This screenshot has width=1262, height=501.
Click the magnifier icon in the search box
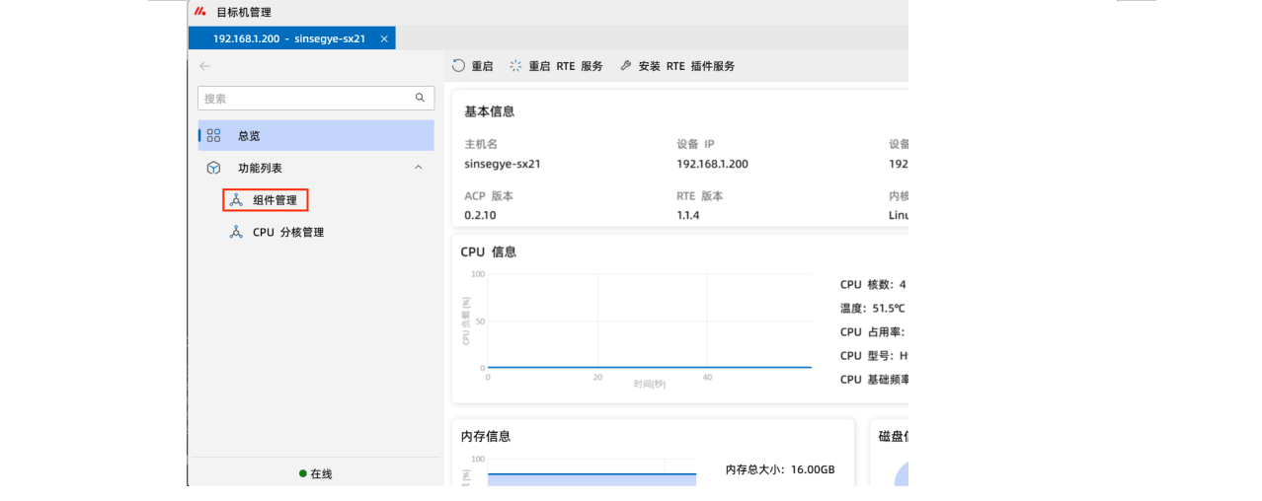(420, 98)
